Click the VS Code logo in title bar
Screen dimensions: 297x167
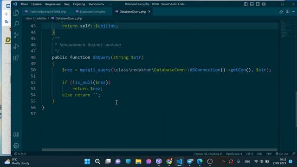pyautogui.click(x=15, y=4)
